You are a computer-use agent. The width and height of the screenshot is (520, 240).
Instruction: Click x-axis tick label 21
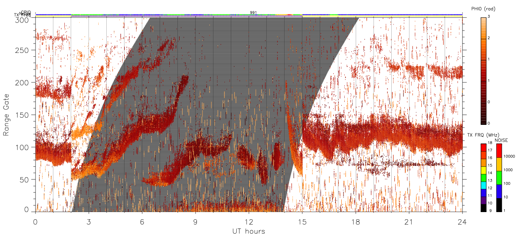(x=409, y=221)
